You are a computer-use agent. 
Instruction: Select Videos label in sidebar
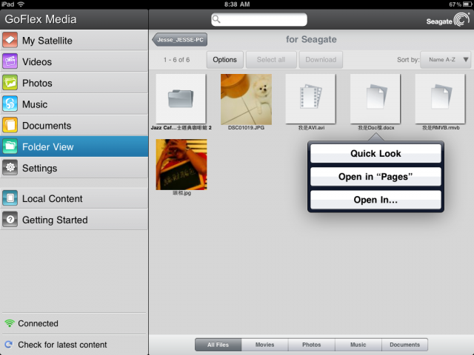[37, 62]
